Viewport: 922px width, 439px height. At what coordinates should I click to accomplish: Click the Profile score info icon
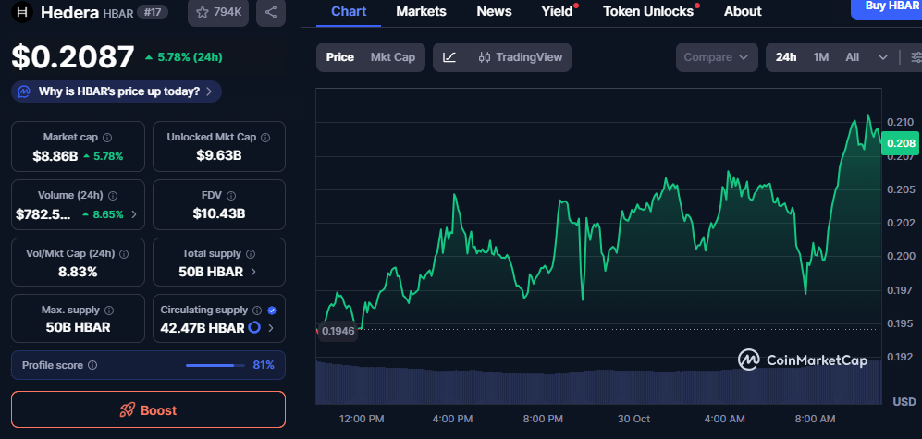pos(92,365)
